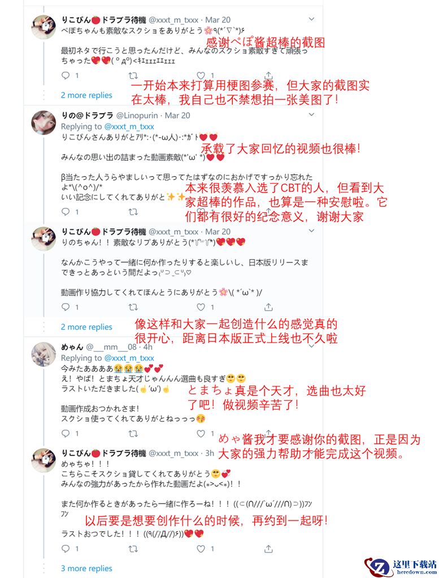Open dropdown caret on first Mar 20 tweet
439x578 pixels.
point(311,19)
